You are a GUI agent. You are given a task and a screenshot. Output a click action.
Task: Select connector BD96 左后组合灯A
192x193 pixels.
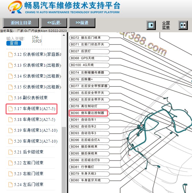click(x=89, y=140)
